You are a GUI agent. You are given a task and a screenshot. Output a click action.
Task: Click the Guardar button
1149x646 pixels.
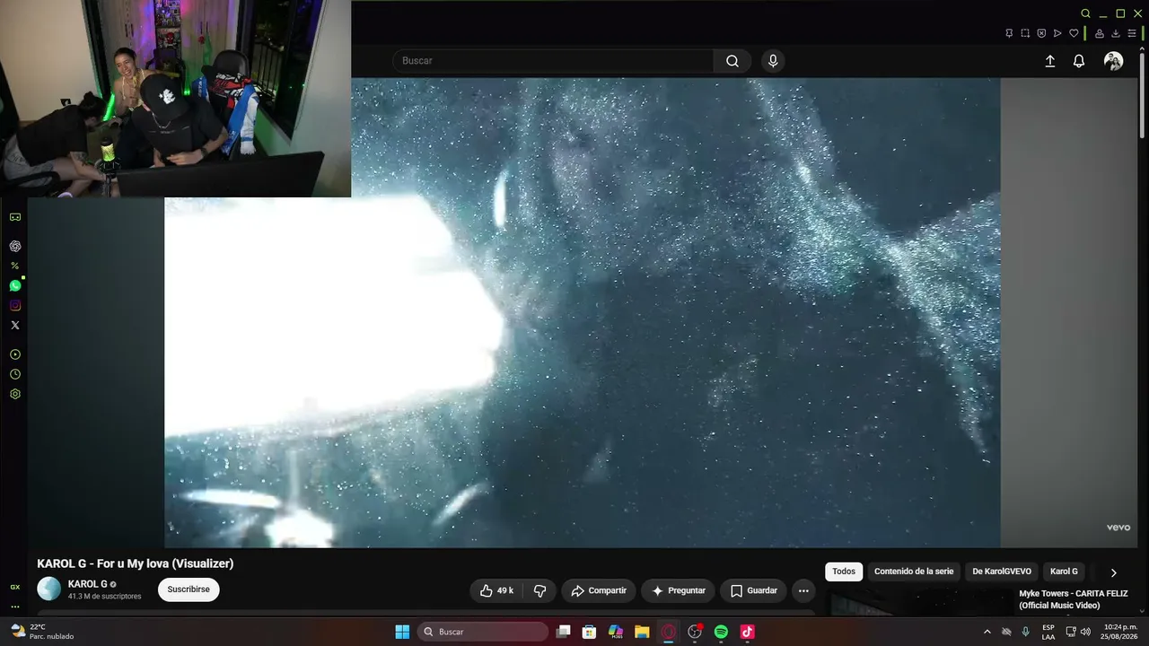click(753, 590)
